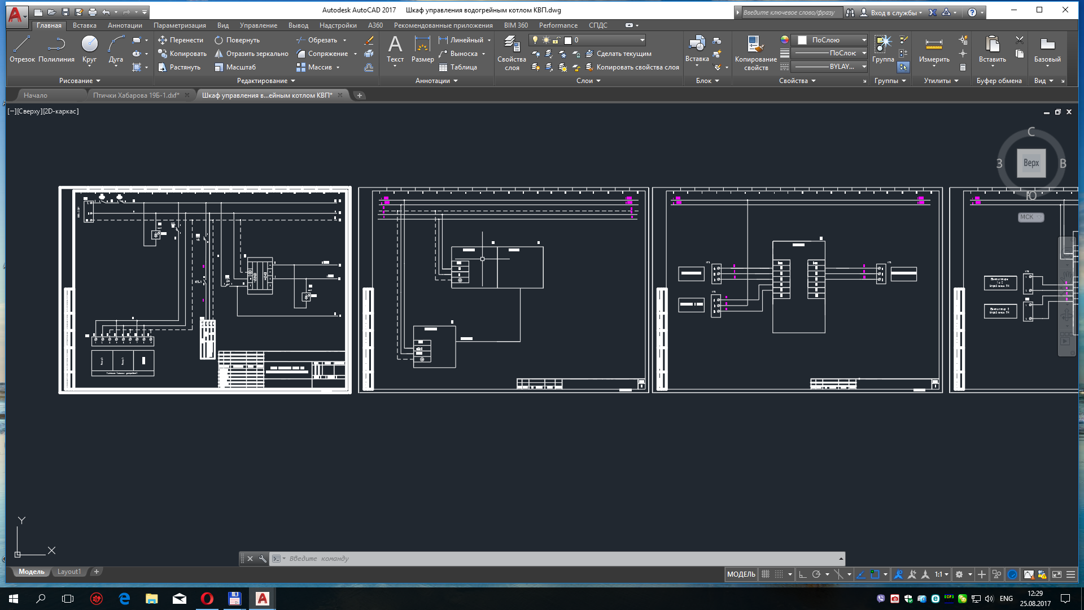Open the Вставка ribbon tab
The height and width of the screenshot is (610, 1084).
85,25
